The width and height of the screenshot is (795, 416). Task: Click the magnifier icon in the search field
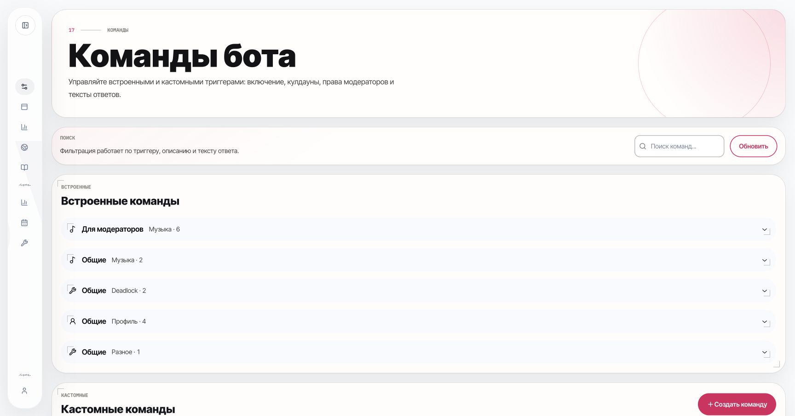[643, 146]
